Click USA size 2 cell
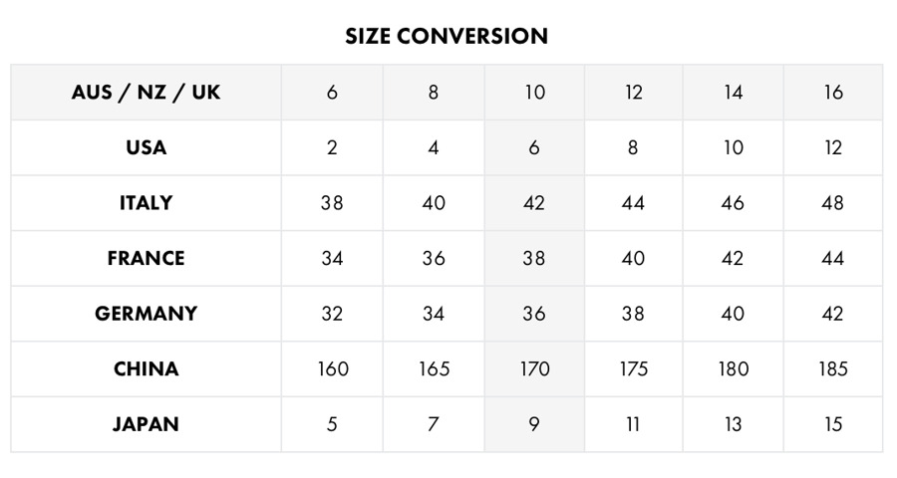 [332, 147]
